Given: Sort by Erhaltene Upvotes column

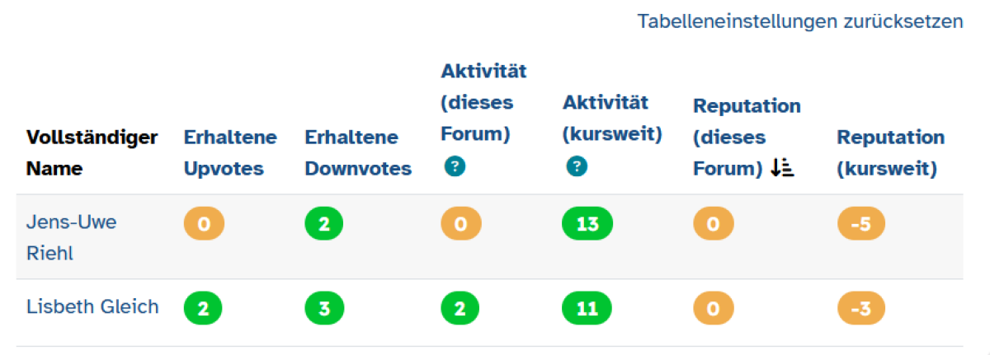Looking at the screenshot, I should [229, 153].
